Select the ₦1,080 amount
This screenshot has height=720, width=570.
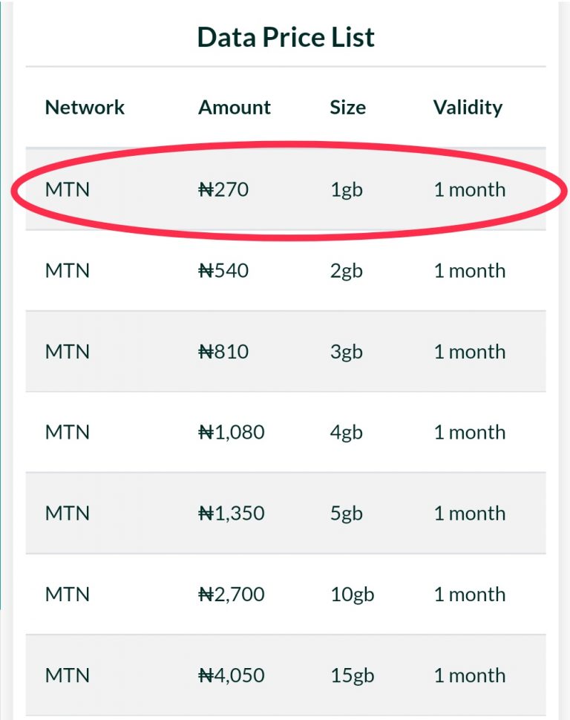[x=231, y=433]
